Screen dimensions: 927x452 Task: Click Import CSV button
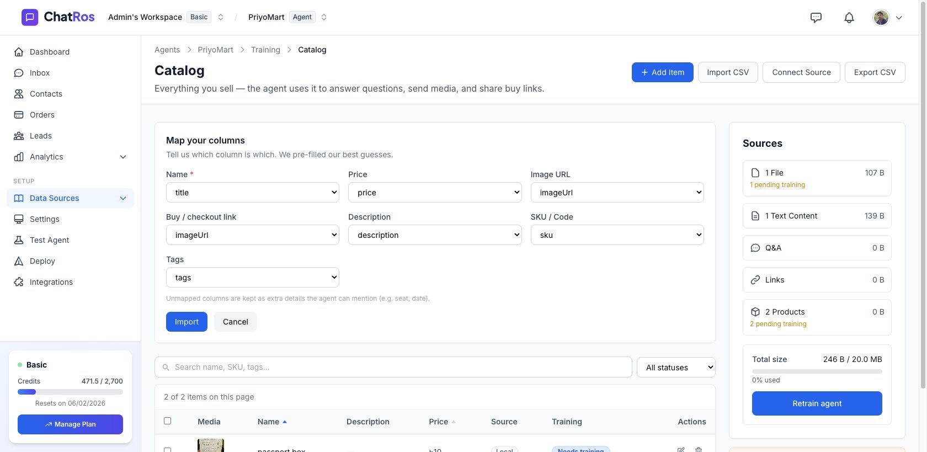[x=728, y=72]
